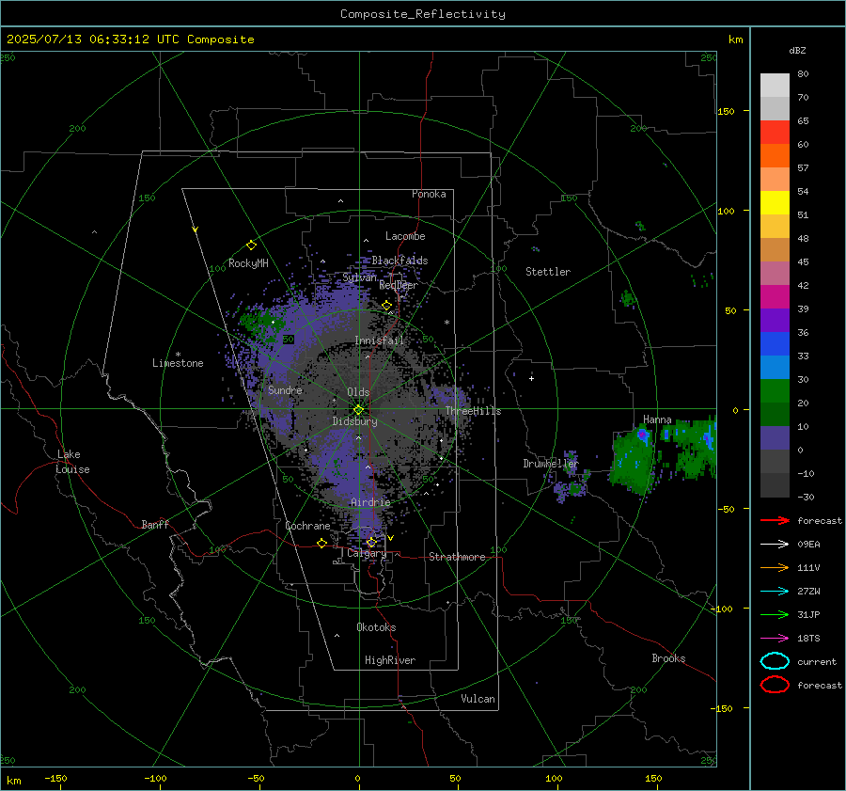Viewport: 846px width, 791px height.
Task: Click the RockyMH label
Action: pos(248,263)
